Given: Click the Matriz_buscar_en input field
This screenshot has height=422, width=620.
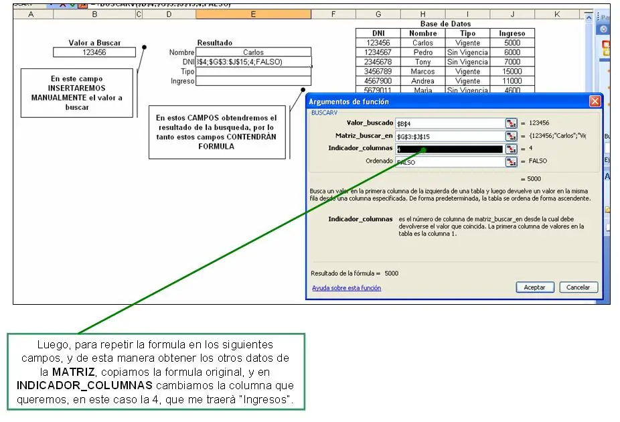Looking at the screenshot, I should click(451, 137).
